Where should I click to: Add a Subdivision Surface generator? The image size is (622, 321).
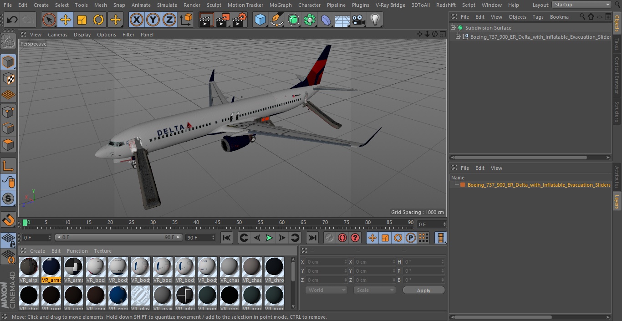293,20
